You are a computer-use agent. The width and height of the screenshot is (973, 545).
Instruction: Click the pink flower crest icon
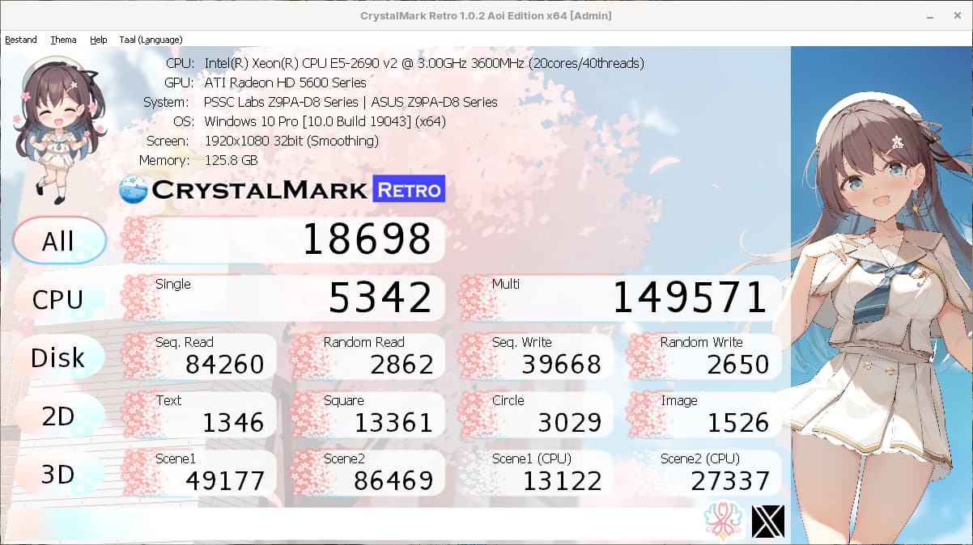click(724, 522)
